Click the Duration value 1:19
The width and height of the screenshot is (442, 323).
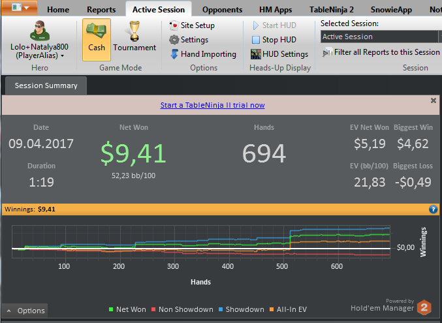point(41,182)
